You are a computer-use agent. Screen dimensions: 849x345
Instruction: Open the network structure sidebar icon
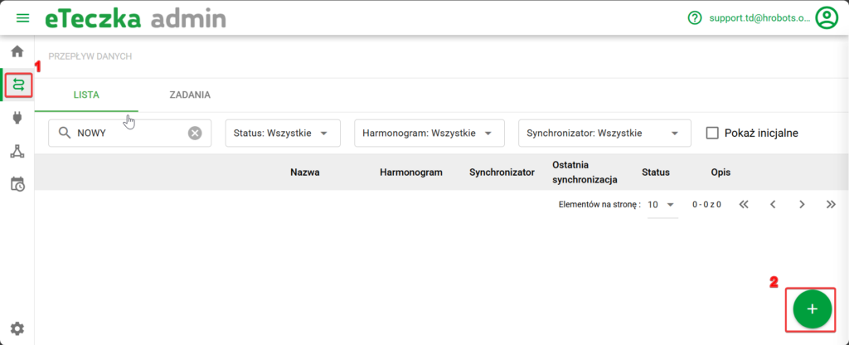[x=17, y=151]
